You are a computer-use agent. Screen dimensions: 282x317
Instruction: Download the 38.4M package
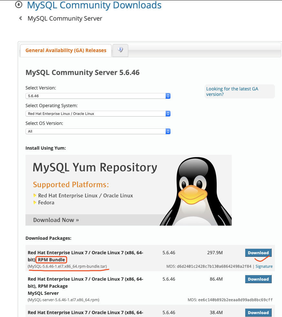click(x=258, y=312)
